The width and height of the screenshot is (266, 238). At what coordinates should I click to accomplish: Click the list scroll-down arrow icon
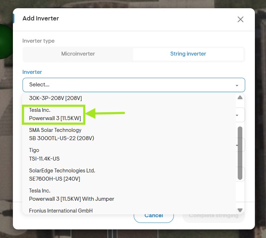pos(240,210)
